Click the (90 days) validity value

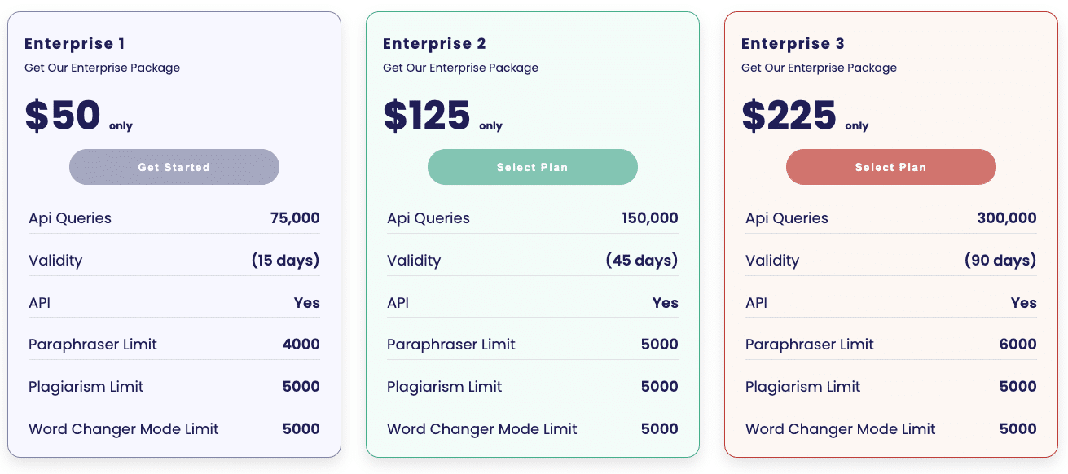(x=1000, y=261)
